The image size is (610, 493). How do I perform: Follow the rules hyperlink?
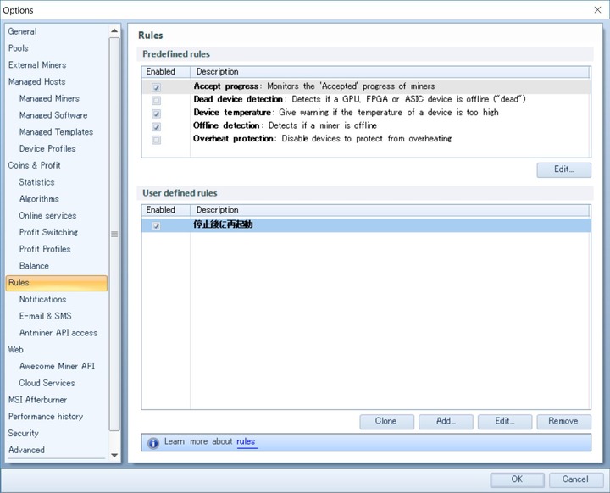[246, 441]
